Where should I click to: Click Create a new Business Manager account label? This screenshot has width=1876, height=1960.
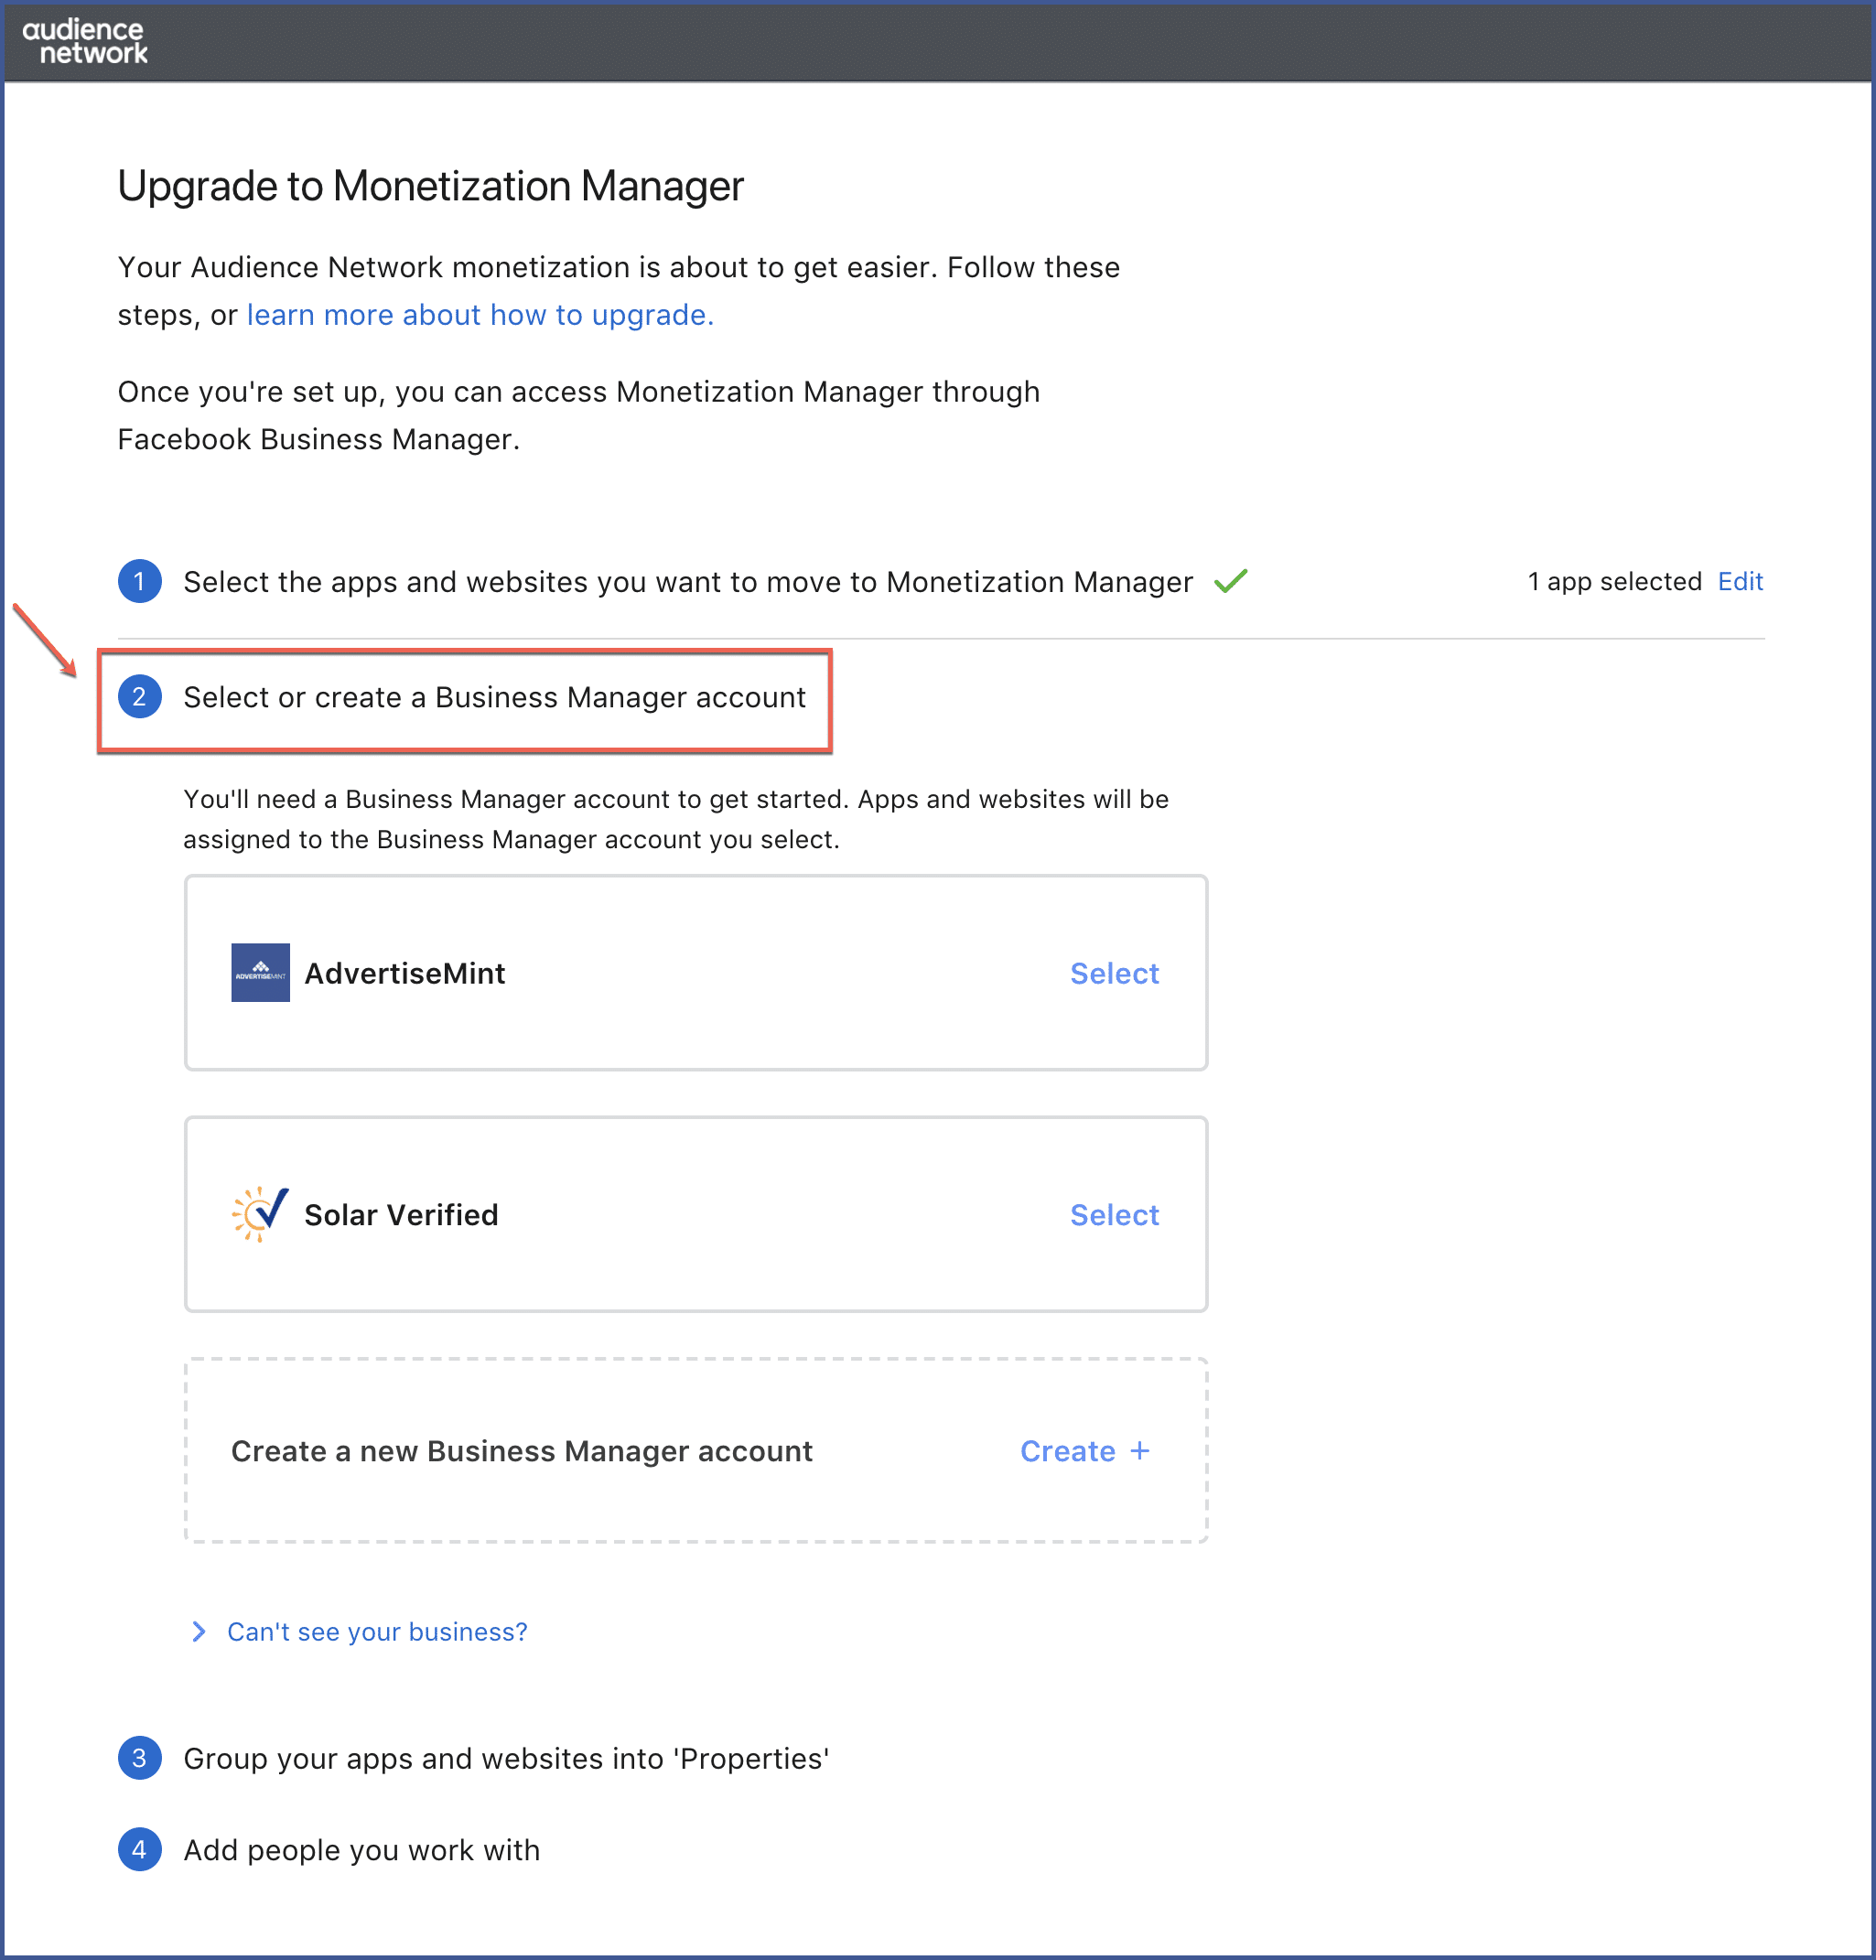coord(522,1451)
